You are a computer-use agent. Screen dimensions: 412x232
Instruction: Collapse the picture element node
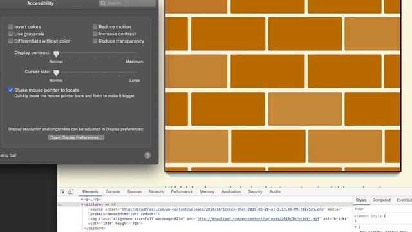click(x=82, y=204)
